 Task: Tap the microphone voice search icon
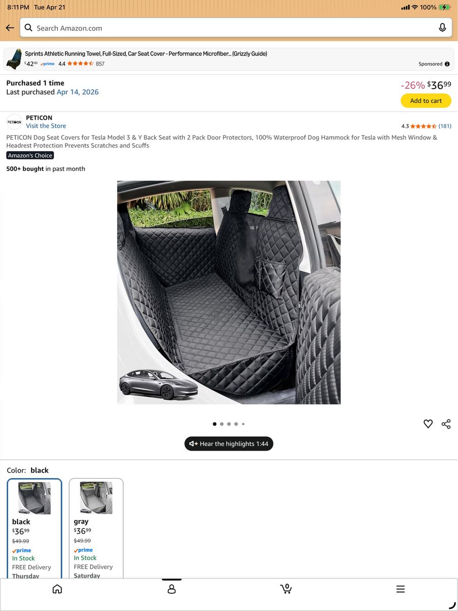pyautogui.click(x=442, y=28)
